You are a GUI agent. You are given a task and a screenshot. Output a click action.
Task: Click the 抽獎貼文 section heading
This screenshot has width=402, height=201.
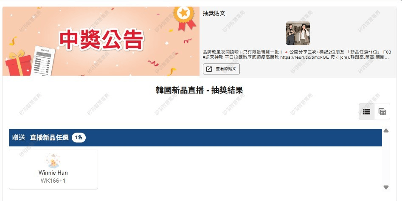(214, 13)
